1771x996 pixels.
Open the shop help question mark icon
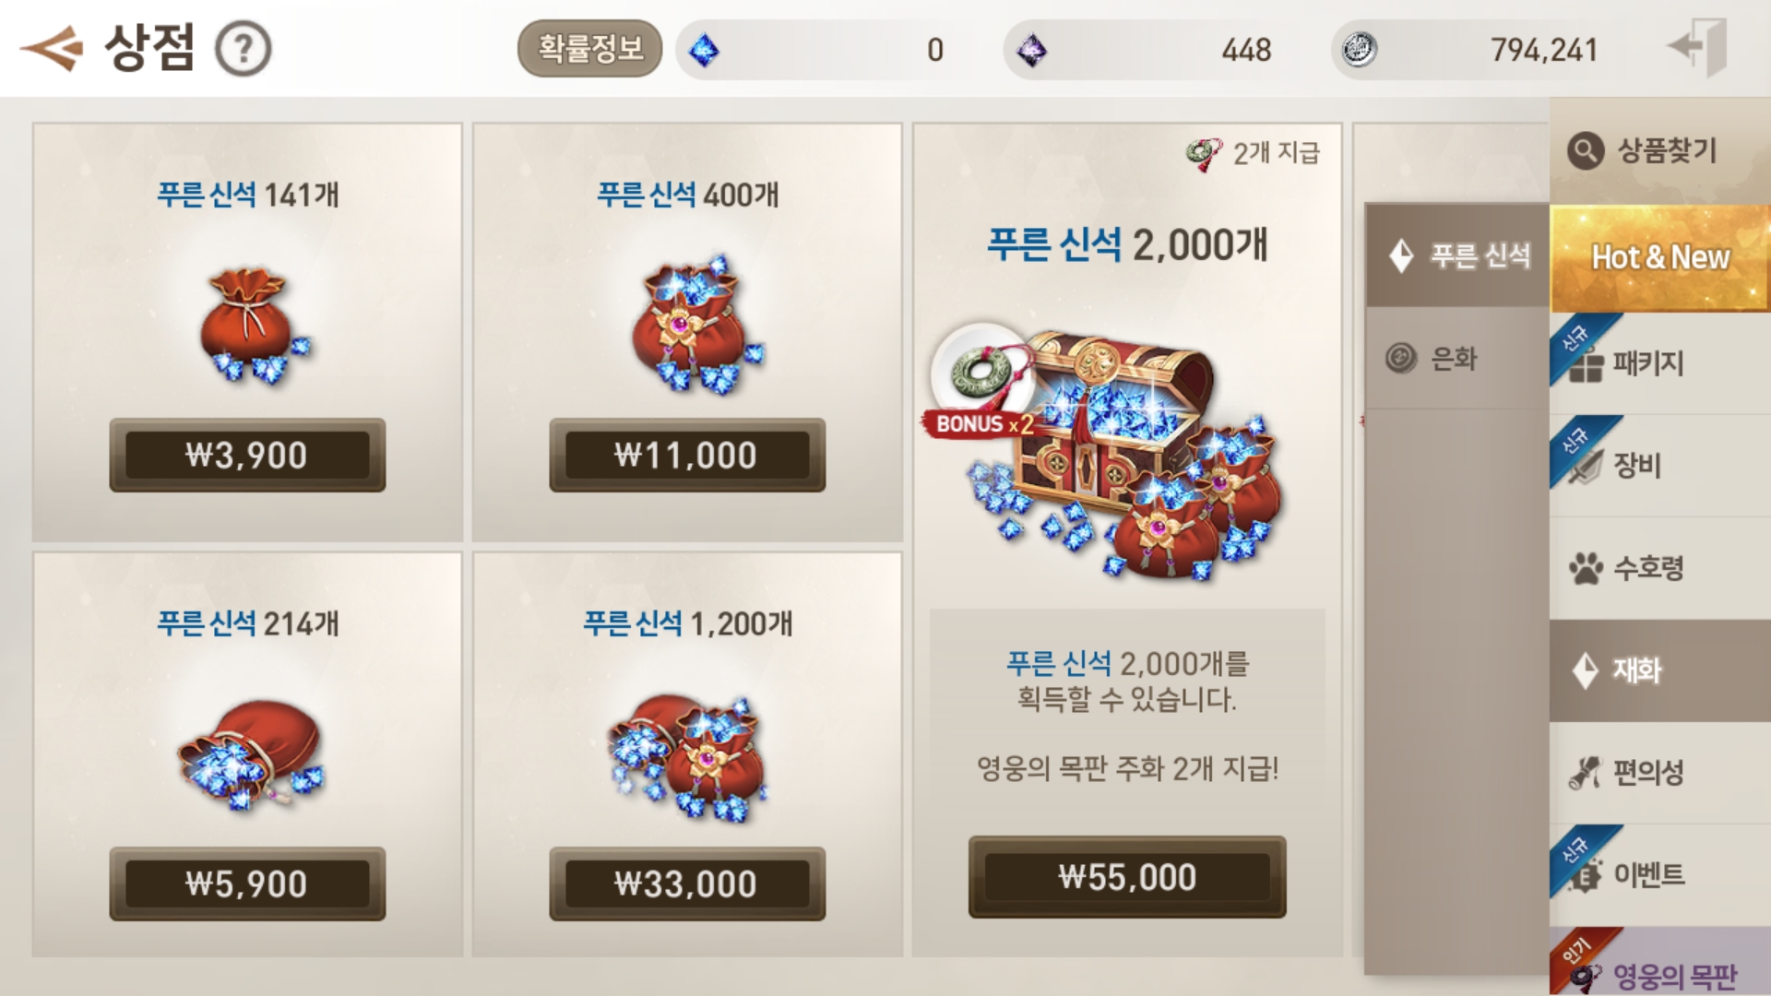point(243,49)
